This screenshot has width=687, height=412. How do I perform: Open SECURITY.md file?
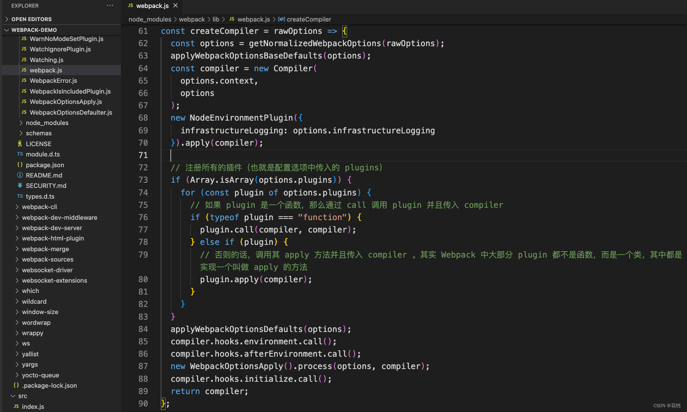click(46, 185)
